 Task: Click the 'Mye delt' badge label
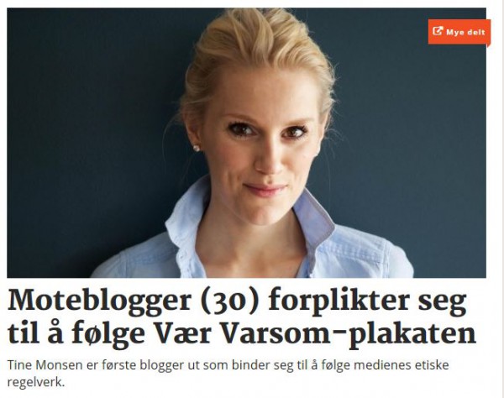point(465,32)
